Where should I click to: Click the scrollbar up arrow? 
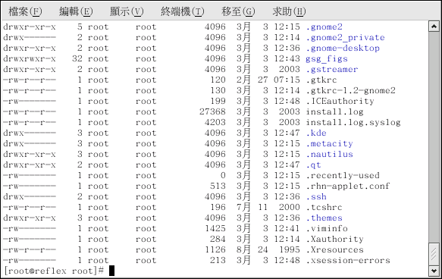tap(434, 27)
